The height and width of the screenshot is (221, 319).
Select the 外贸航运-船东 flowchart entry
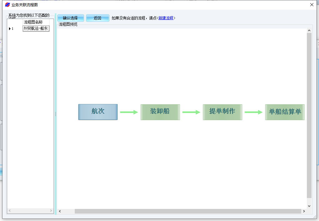[36, 29]
